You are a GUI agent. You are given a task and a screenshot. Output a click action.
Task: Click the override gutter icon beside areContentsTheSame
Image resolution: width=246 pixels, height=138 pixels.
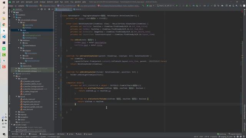tap(59, 99)
